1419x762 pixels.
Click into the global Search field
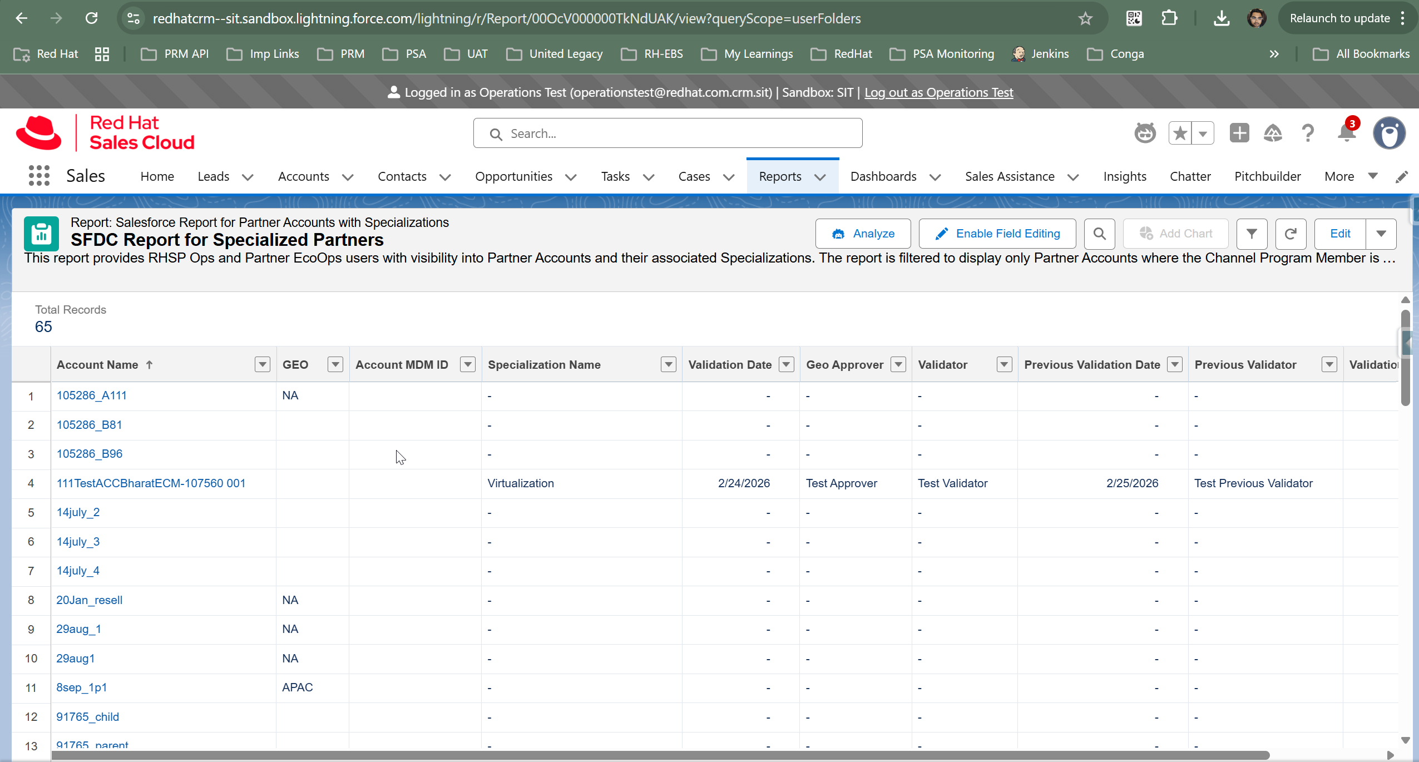click(668, 133)
